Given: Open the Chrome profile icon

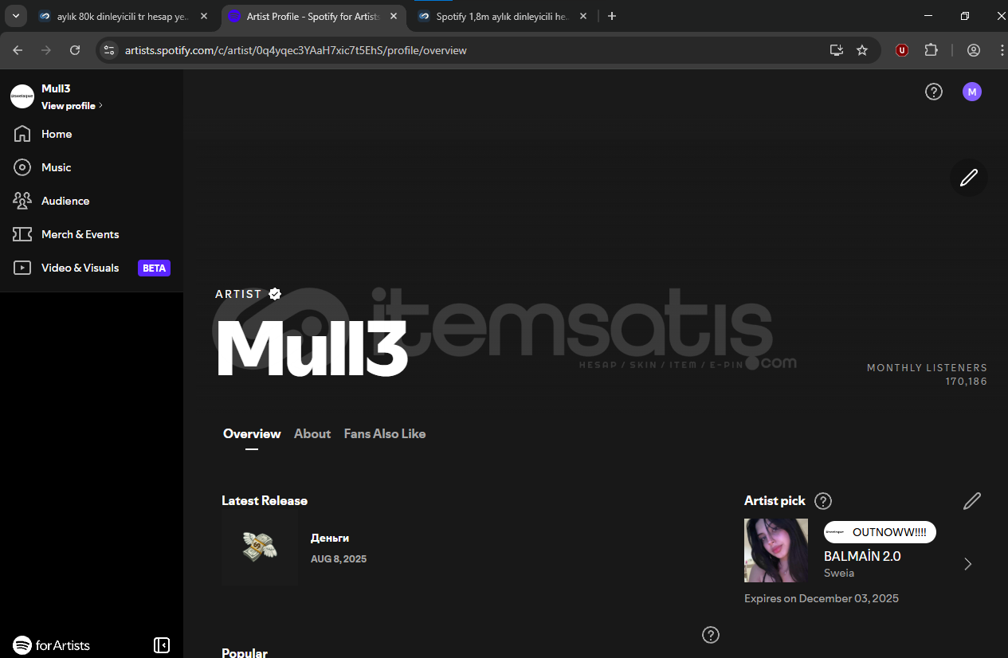Looking at the screenshot, I should click(x=974, y=50).
